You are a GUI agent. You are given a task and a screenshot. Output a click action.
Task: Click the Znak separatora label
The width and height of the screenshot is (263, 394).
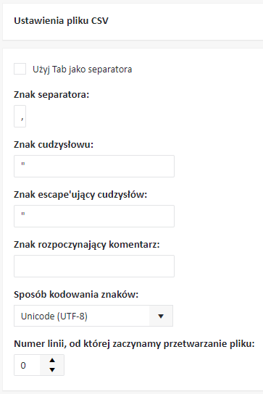coord(51,95)
